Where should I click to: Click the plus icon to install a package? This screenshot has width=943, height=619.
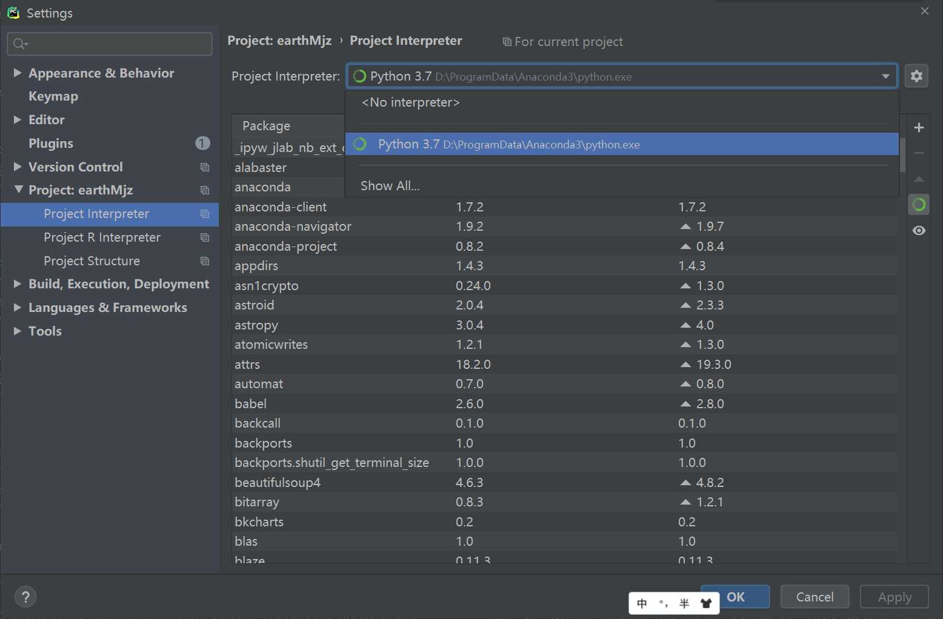pos(919,127)
